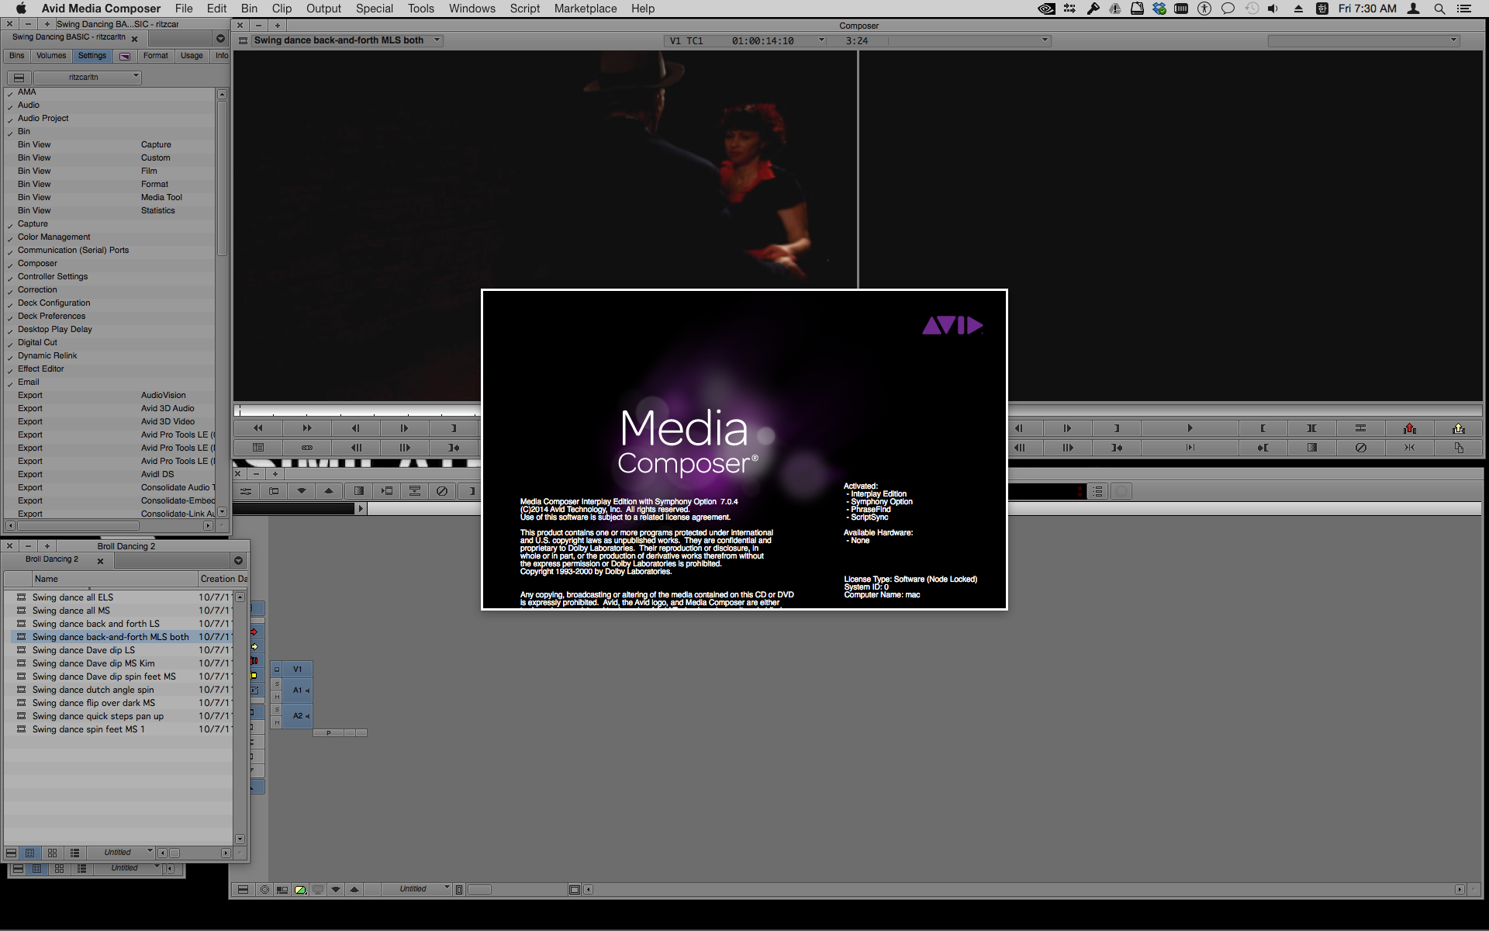Open the Special menu

[375, 9]
